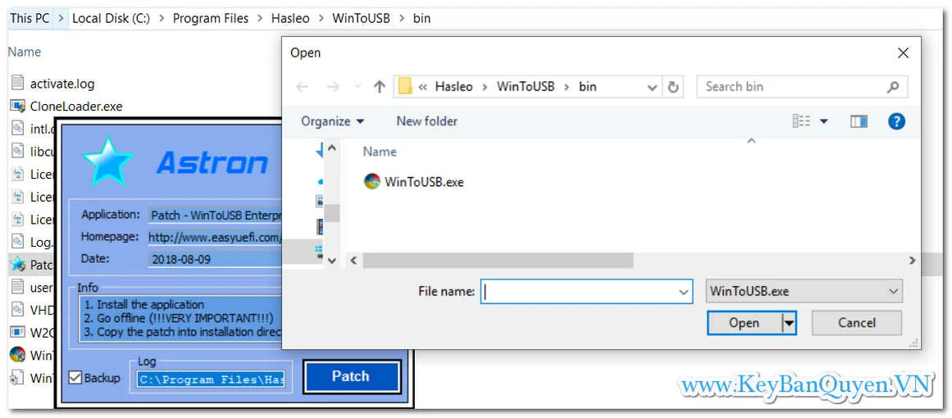Click the Open button

click(x=745, y=323)
